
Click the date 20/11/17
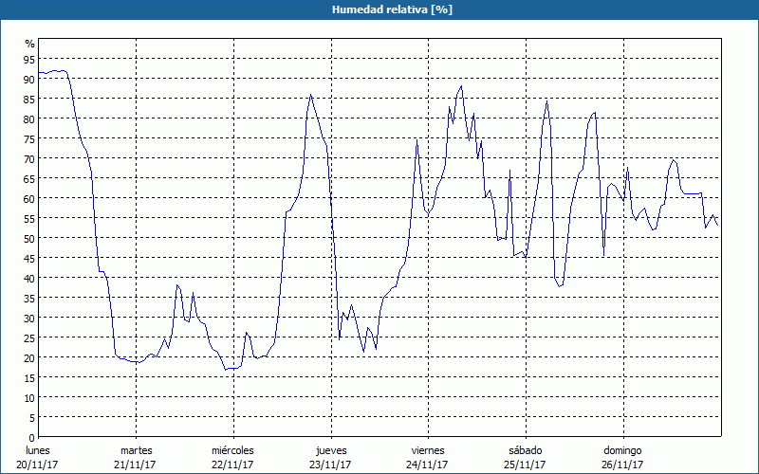click(x=37, y=465)
